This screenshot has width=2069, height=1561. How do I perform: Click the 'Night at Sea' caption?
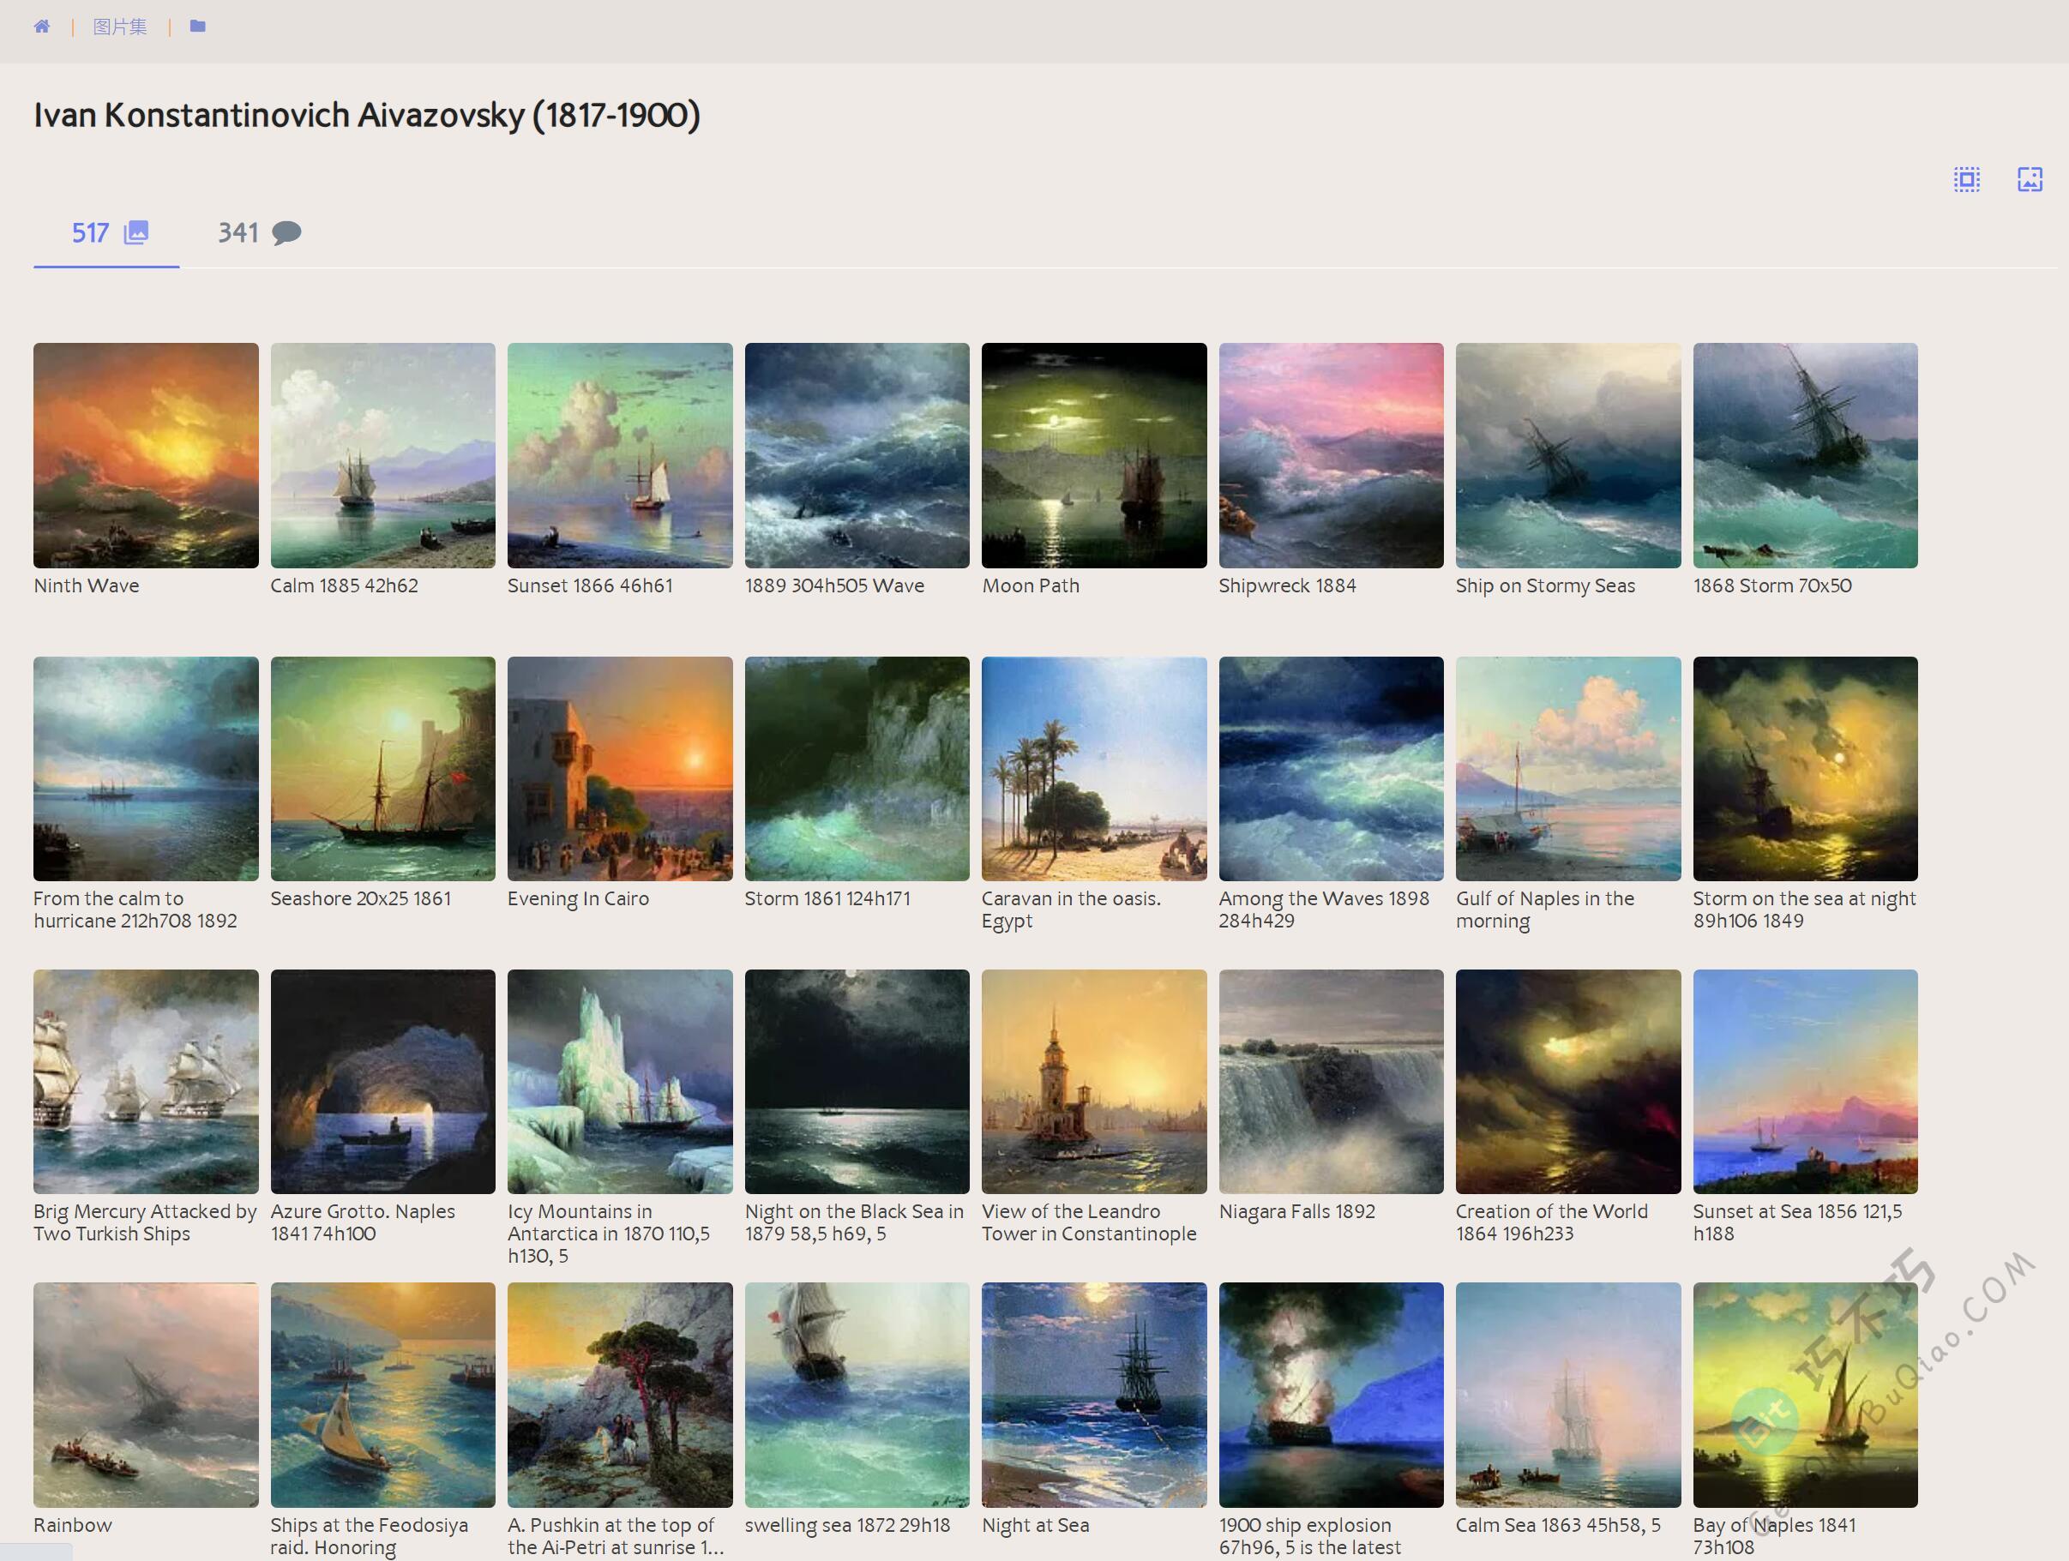pyautogui.click(x=1036, y=1524)
